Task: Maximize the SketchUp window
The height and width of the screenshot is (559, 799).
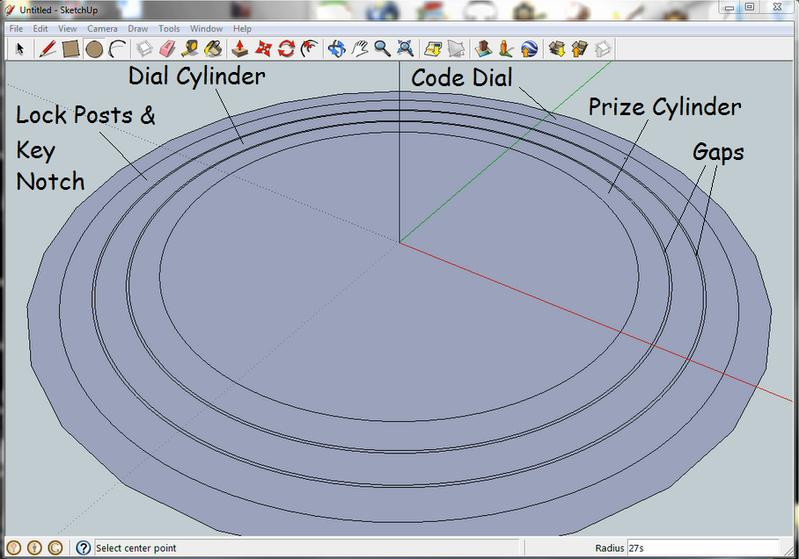Action: point(750,7)
